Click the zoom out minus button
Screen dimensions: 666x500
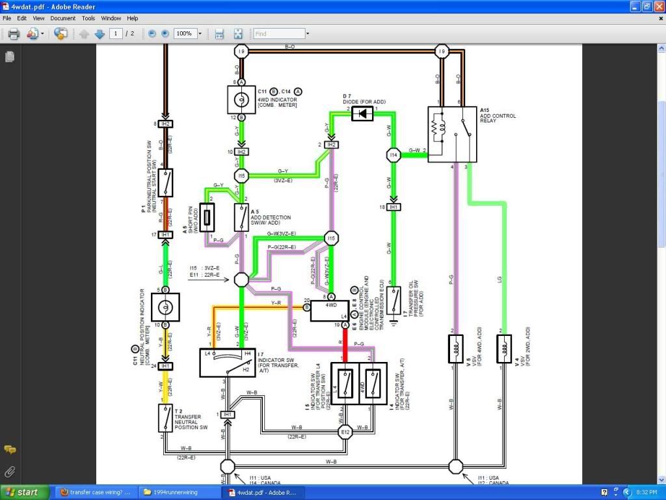[152, 33]
